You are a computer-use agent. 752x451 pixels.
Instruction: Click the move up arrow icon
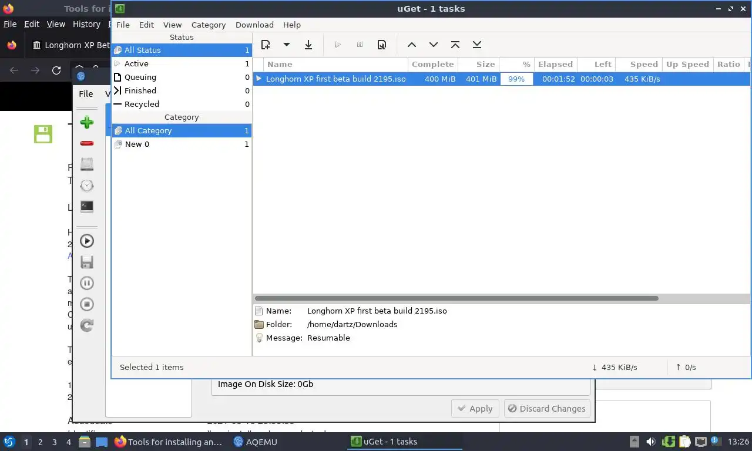click(412, 45)
